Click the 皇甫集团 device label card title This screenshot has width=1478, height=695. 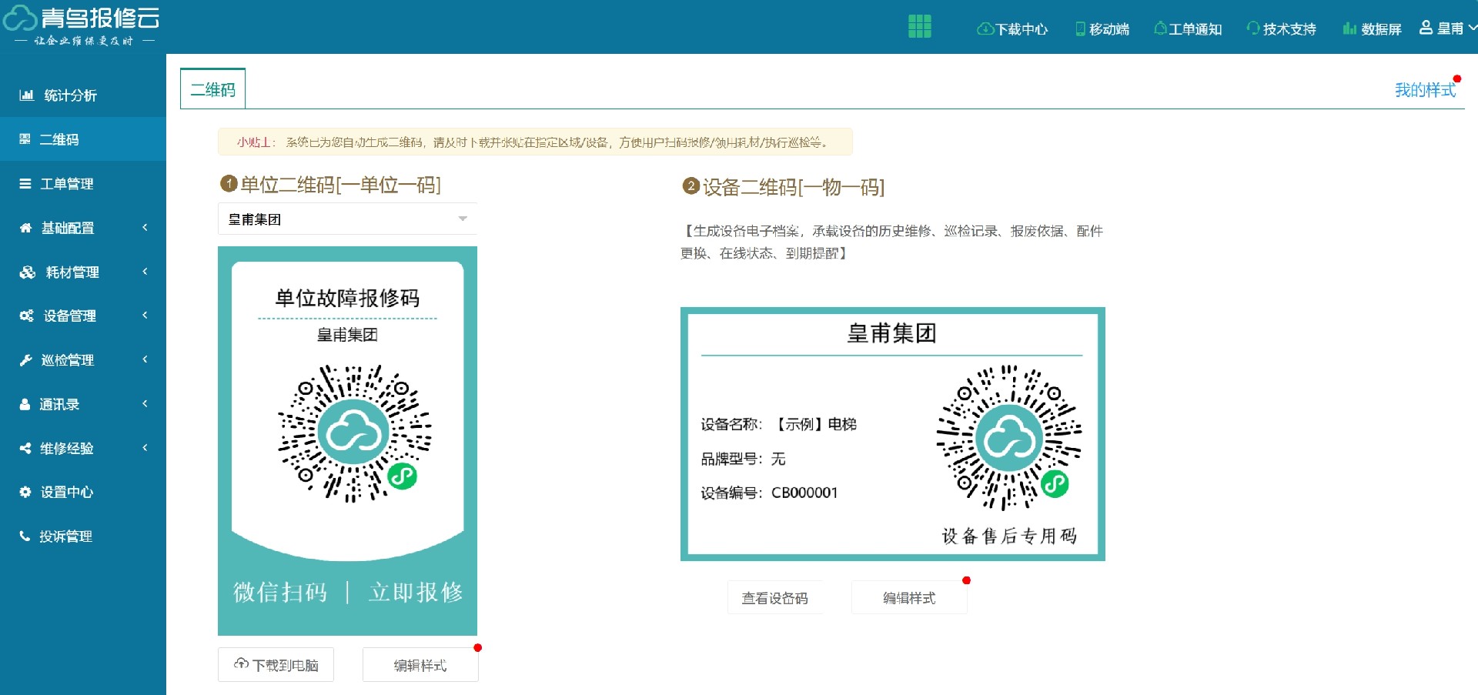[x=891, y=333]
